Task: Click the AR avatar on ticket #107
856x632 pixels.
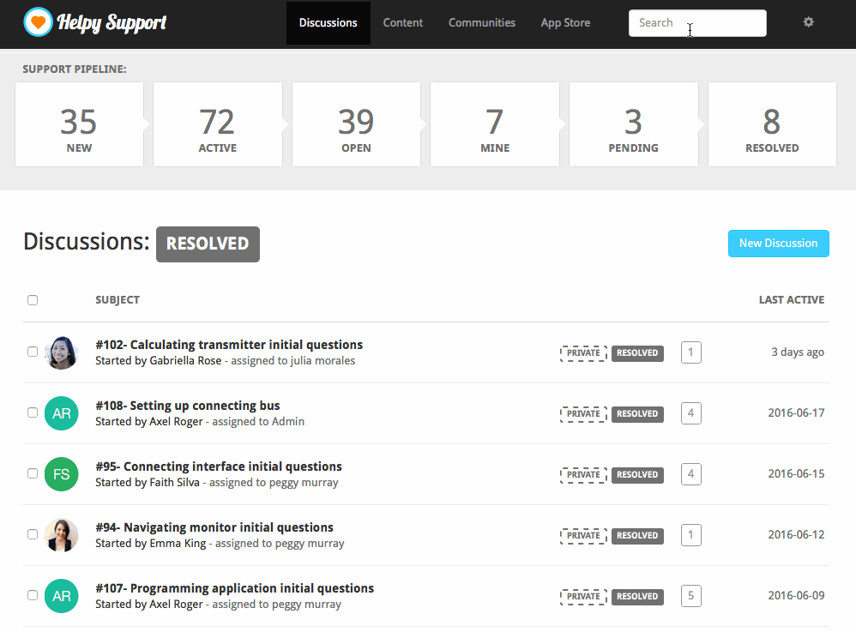Action: coord(61,596)
